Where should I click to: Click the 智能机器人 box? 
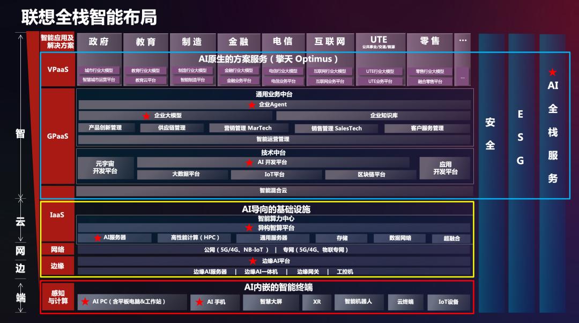coord(359,302)
